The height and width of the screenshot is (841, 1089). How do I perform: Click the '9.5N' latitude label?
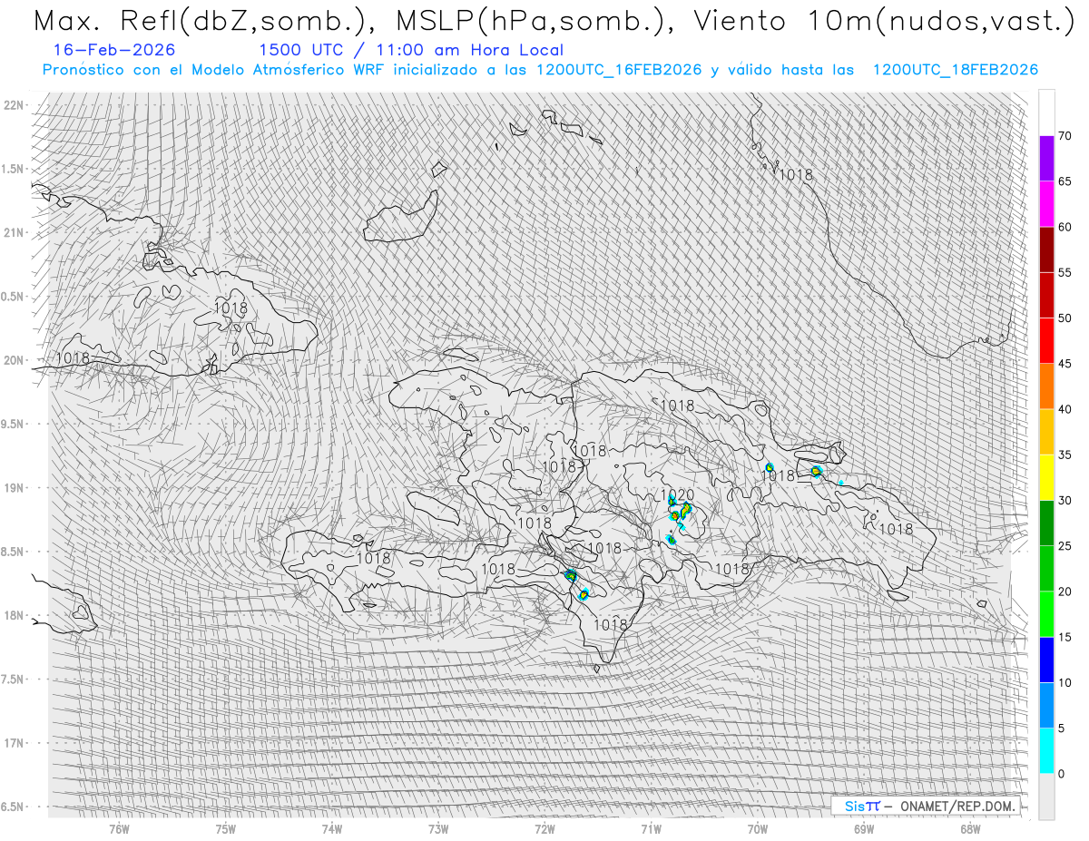pos(14,425)
